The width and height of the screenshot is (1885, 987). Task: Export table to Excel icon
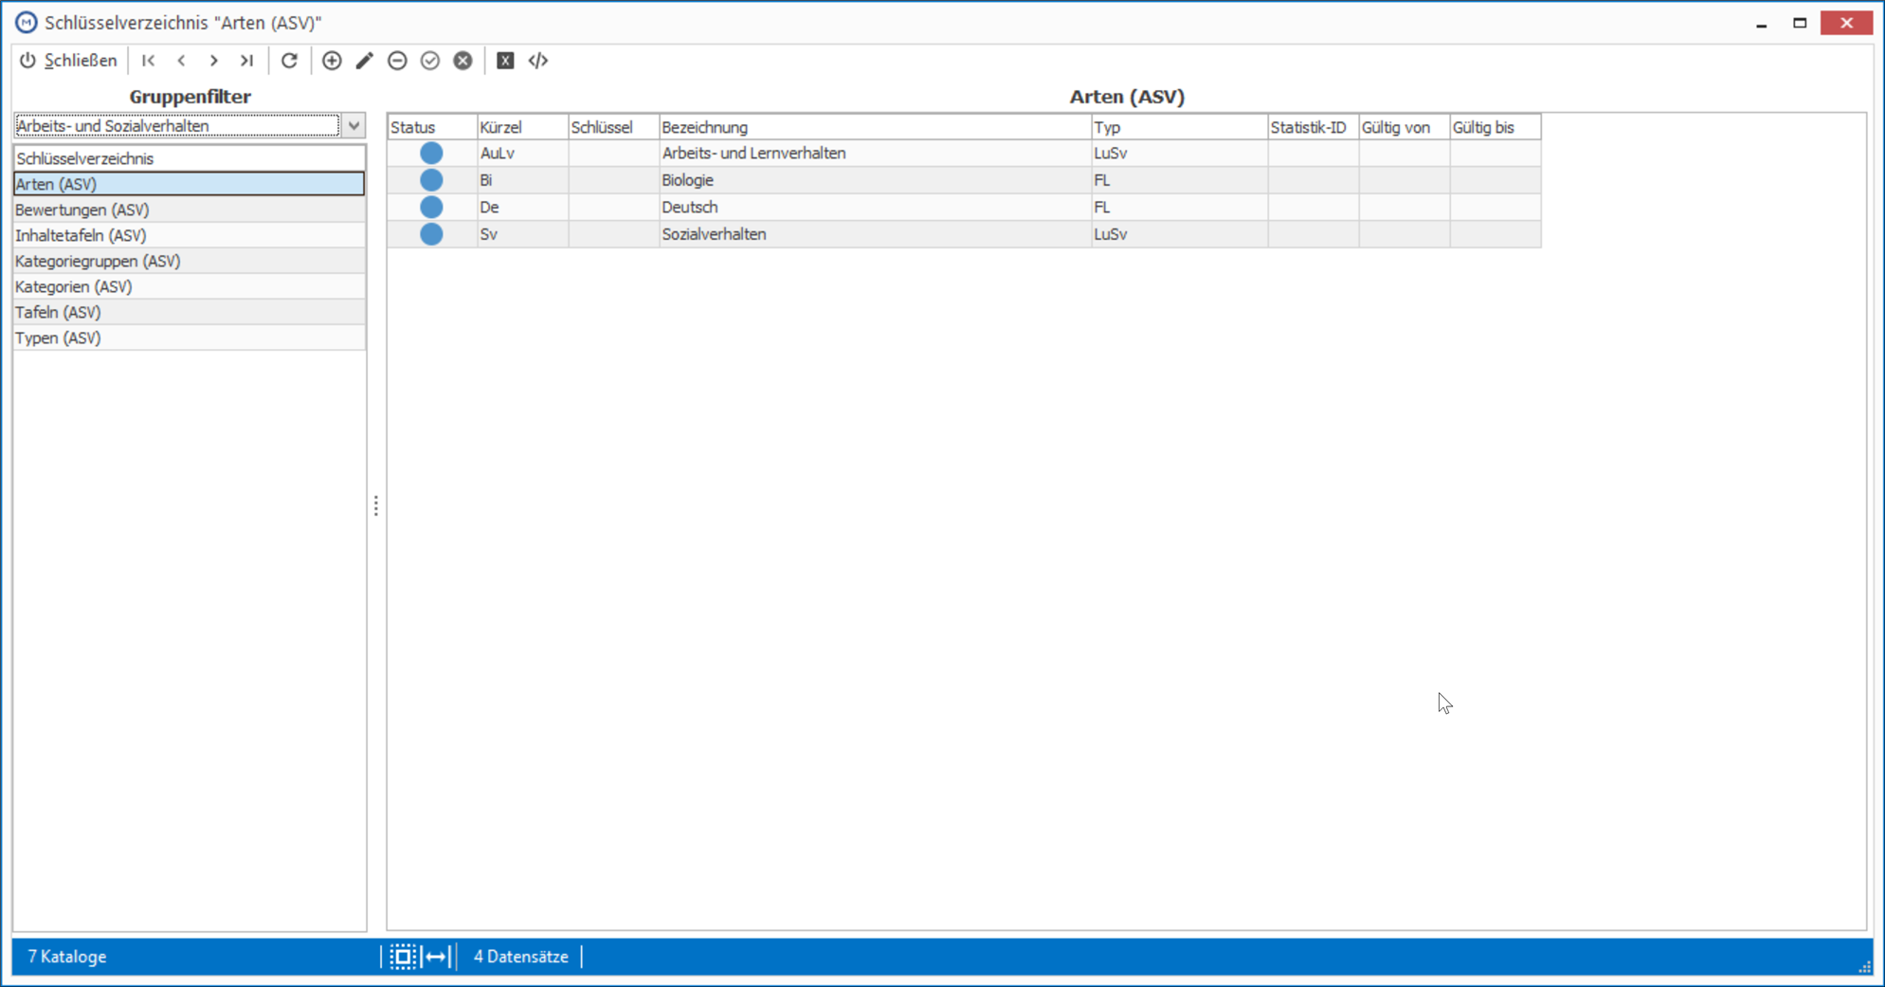point(505,61)
